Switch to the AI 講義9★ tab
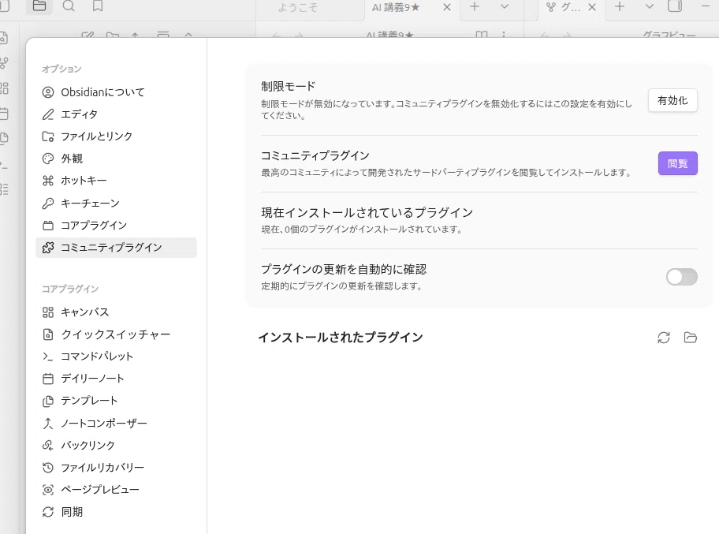Screen dimensions: 719x534 (x=395, y=8)
